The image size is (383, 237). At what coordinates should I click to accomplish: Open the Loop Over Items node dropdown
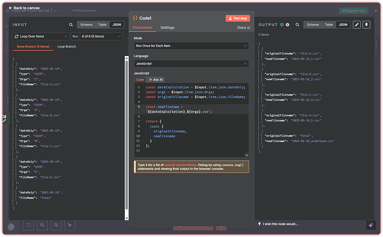pos(41,37)
